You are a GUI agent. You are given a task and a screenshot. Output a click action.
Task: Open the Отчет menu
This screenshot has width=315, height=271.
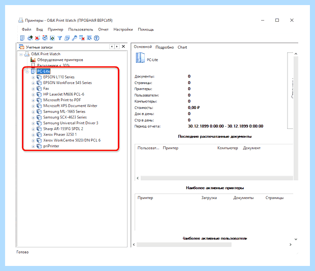point(103,29)
